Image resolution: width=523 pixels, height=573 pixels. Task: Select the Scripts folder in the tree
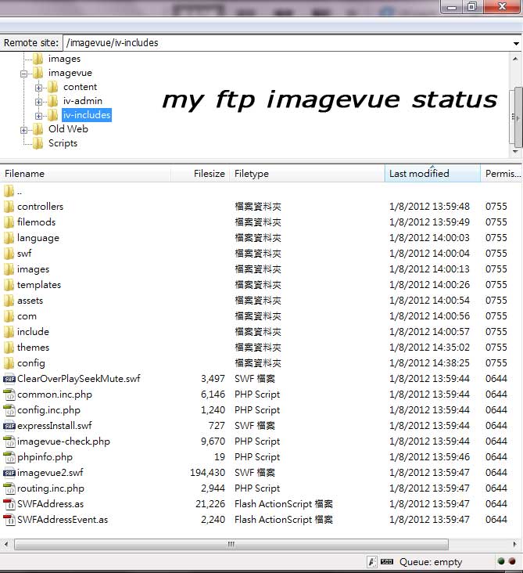click(x=63, y=143)
